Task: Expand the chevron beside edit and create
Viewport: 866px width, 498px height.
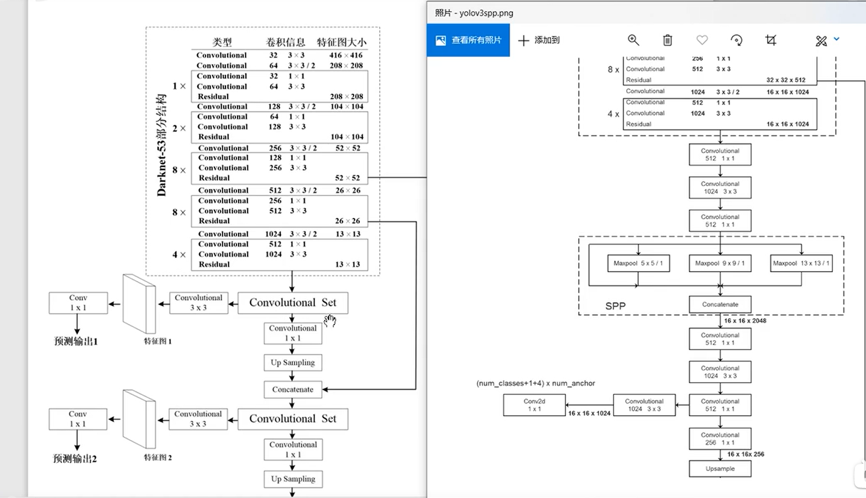Action: (836, 39)
